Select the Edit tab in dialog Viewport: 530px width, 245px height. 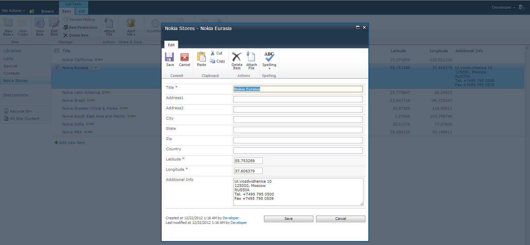point(171,45)
